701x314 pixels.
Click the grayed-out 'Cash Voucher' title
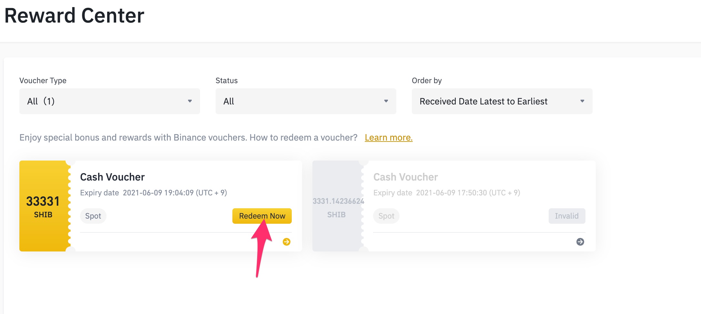pyautogui.click(x=405, y=177)
